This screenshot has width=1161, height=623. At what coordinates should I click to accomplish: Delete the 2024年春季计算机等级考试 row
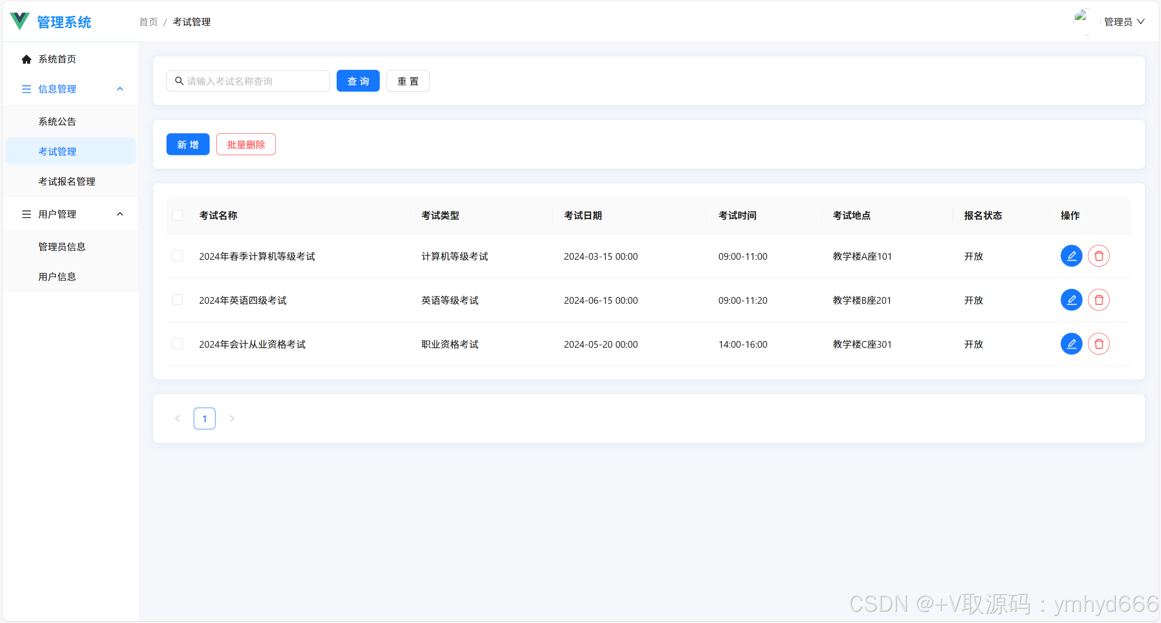click(1098, 256)
